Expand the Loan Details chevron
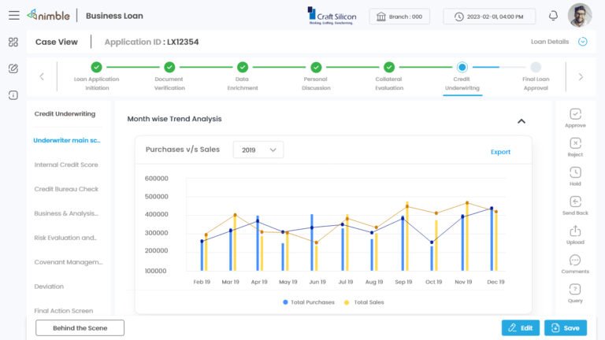Viewport: 605px width, 340px height. point(583,42)
